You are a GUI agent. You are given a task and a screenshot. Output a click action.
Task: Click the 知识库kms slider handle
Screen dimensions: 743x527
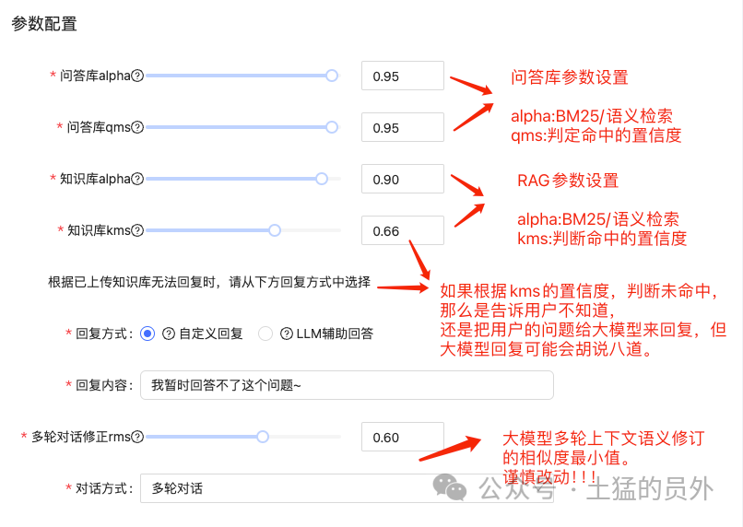pos(275,230)
